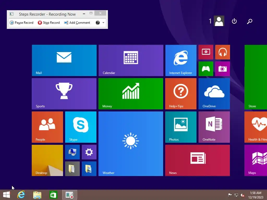Open the OneNote tile
The image size is (267, 200).
click(x=214, y=127)
